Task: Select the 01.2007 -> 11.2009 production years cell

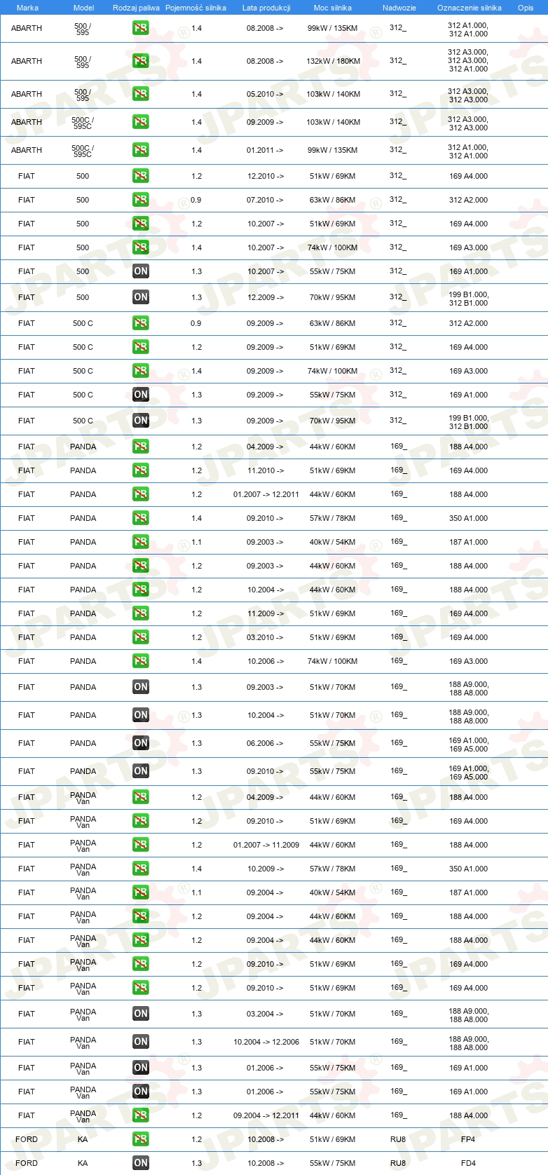Action: click(x=266, y=845)
